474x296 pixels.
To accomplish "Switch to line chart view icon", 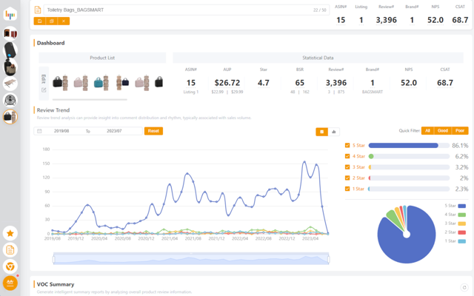I will 322,132.
